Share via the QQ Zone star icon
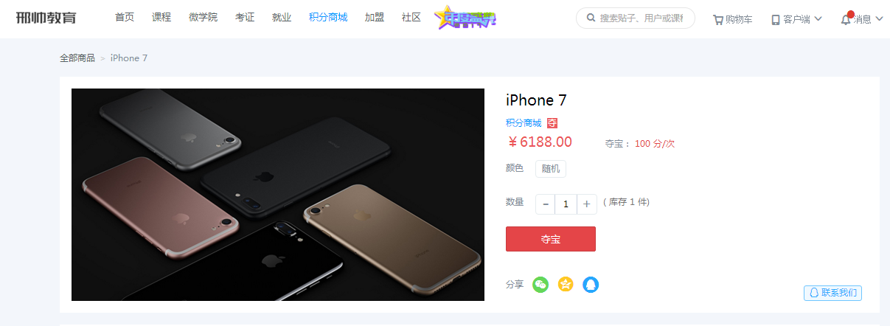 566,284
